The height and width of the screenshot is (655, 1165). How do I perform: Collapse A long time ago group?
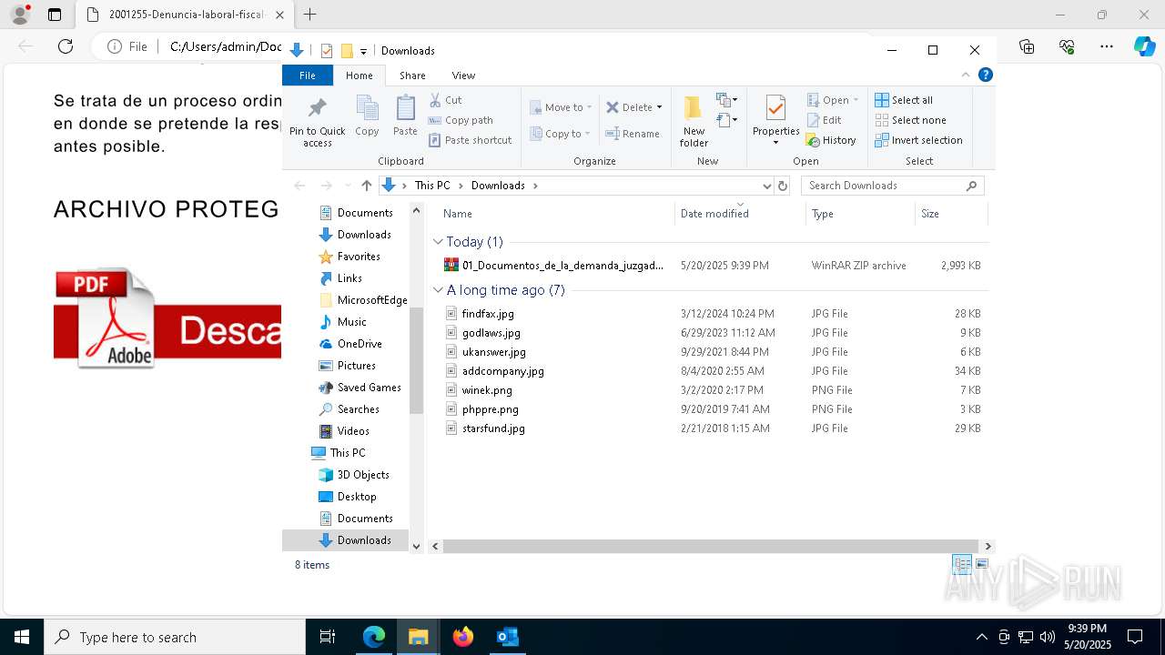[x=438, y=290]
